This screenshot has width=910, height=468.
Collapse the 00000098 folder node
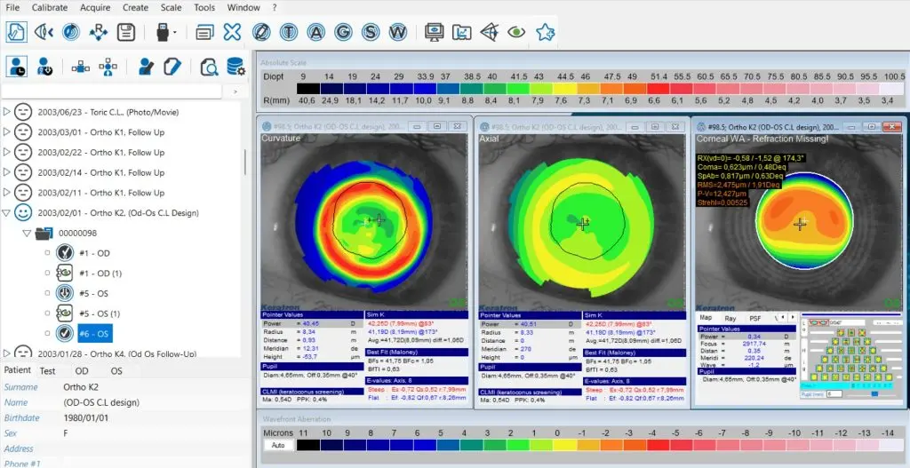(x=26, y=234)
